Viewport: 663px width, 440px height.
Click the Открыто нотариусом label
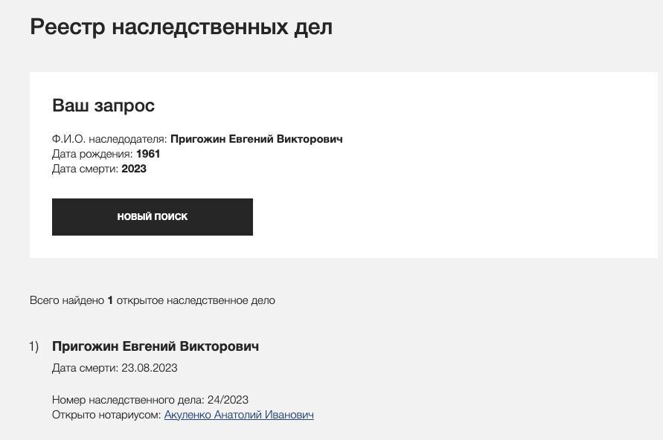pyautogui.click(x=106, y=415)
